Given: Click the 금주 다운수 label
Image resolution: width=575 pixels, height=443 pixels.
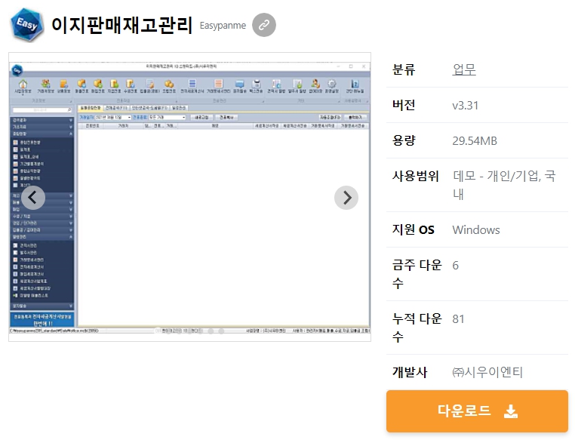Looking at the screenshot, I should click(x=417, y=274).
